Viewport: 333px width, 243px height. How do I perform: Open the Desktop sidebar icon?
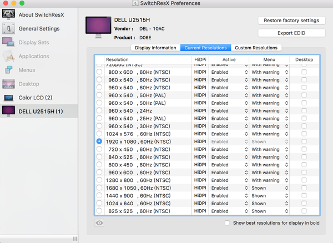pos(8,84)
